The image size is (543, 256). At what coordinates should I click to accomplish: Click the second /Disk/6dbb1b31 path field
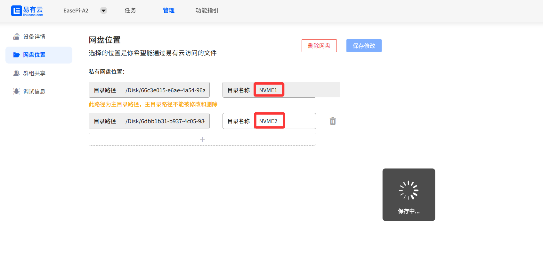[165, 121]
